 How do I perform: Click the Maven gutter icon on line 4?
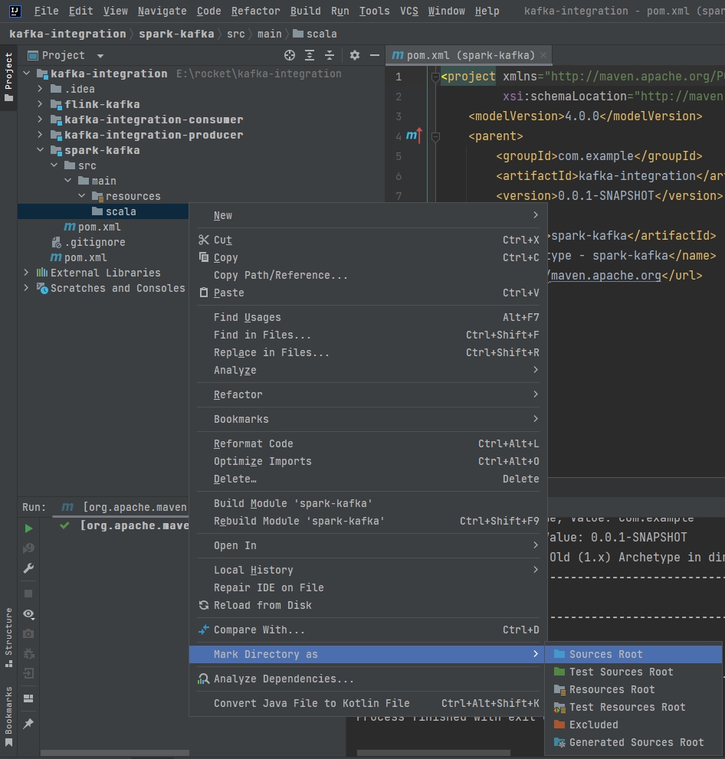414,136
